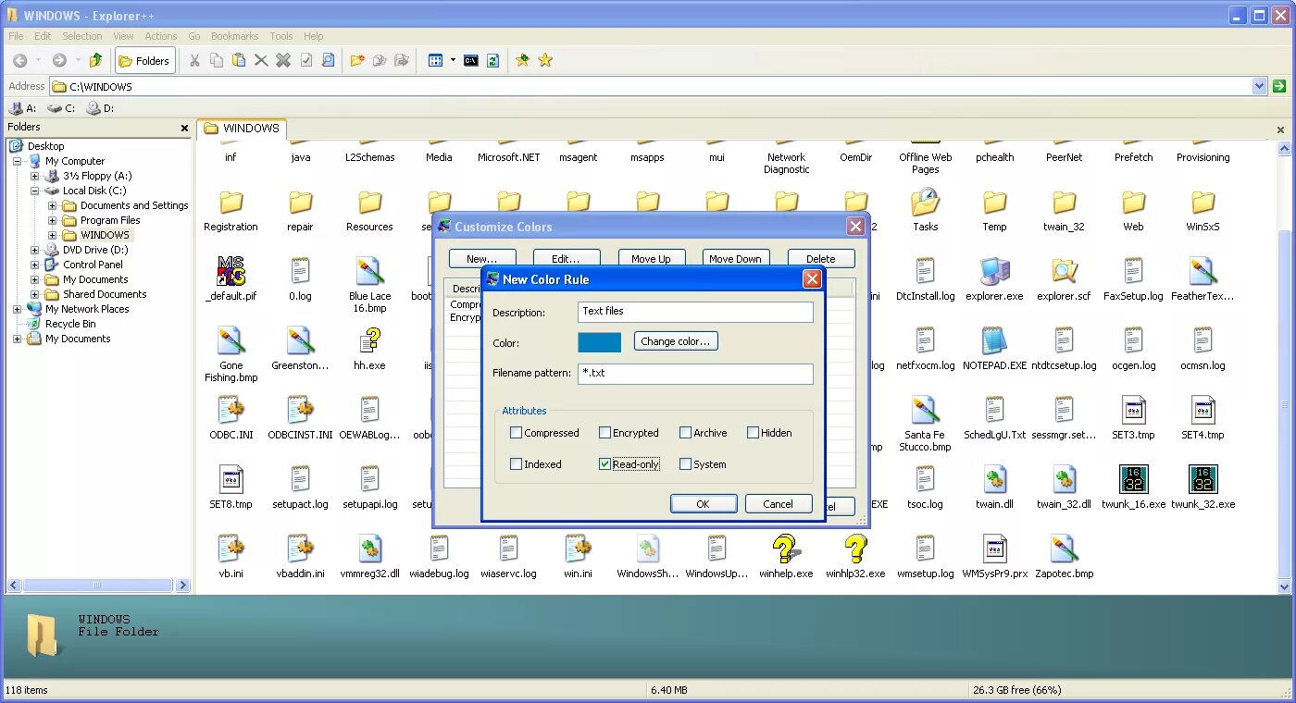
Task: Click the Delete (X) toolbar icon
Action: (260, 60)
